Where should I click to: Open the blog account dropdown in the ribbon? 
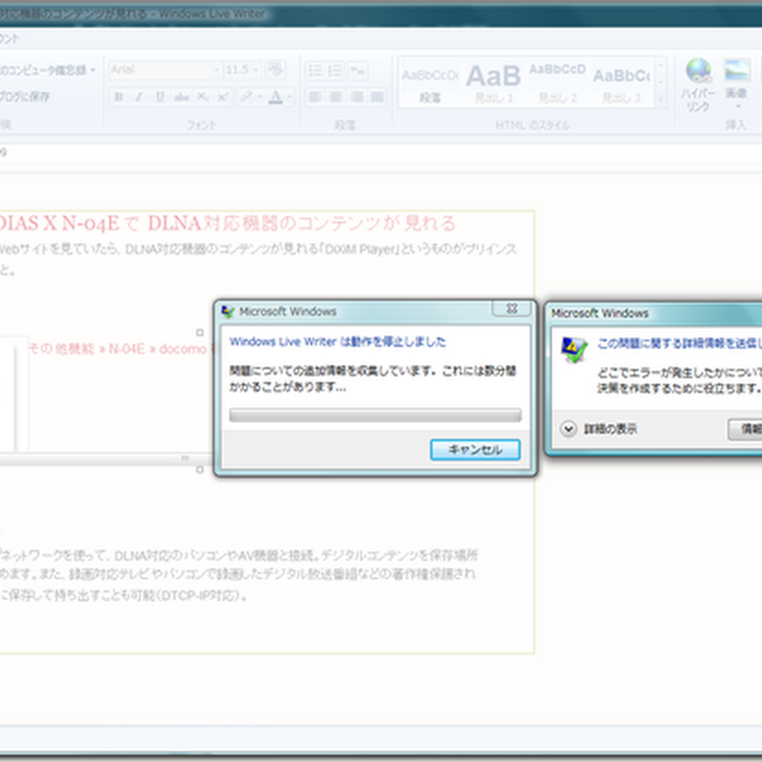(x=92, y=70)
